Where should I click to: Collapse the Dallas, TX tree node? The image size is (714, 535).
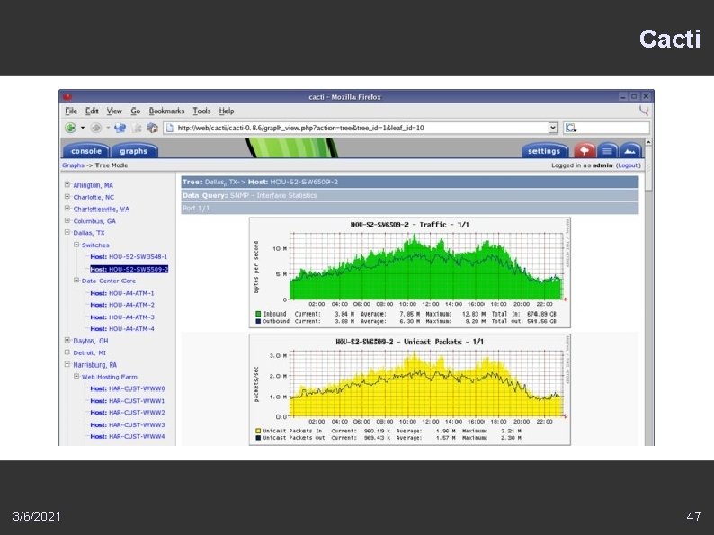click(67, 232)
